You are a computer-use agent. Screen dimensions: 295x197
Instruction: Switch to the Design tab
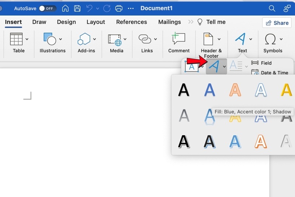click(66, 22)
